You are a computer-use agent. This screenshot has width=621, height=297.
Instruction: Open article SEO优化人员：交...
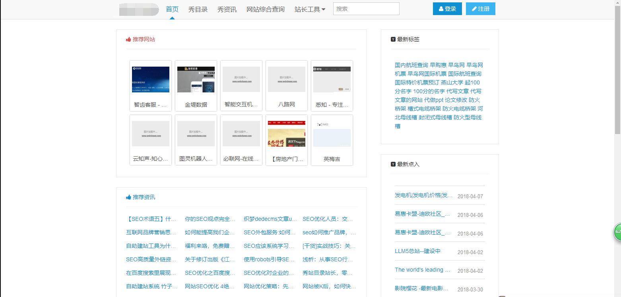coord(328,219)
